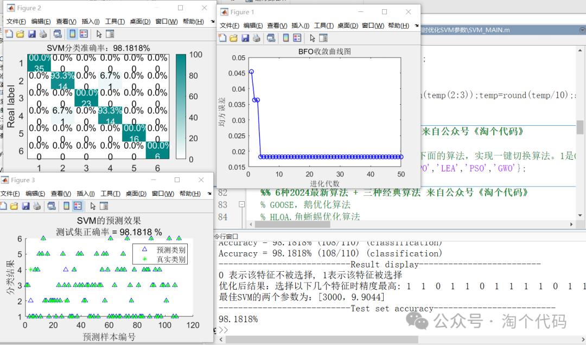586x345 pixels.
Task: Click the link plot icon in Figure 2 toolbar
Action: click(x=56, y=33)
